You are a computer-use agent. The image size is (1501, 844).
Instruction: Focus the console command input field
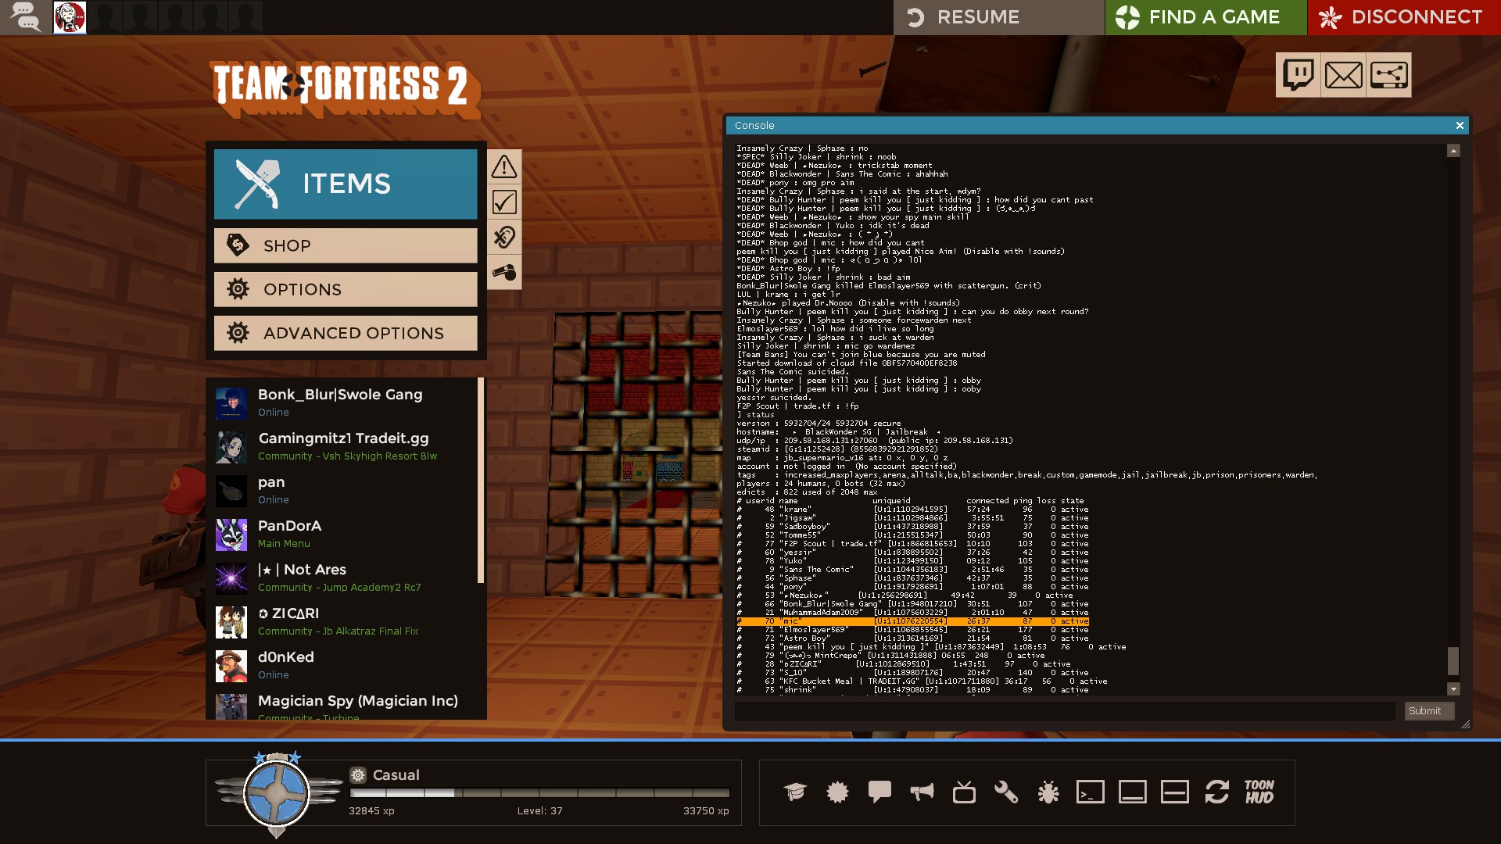coord(1065,710)
